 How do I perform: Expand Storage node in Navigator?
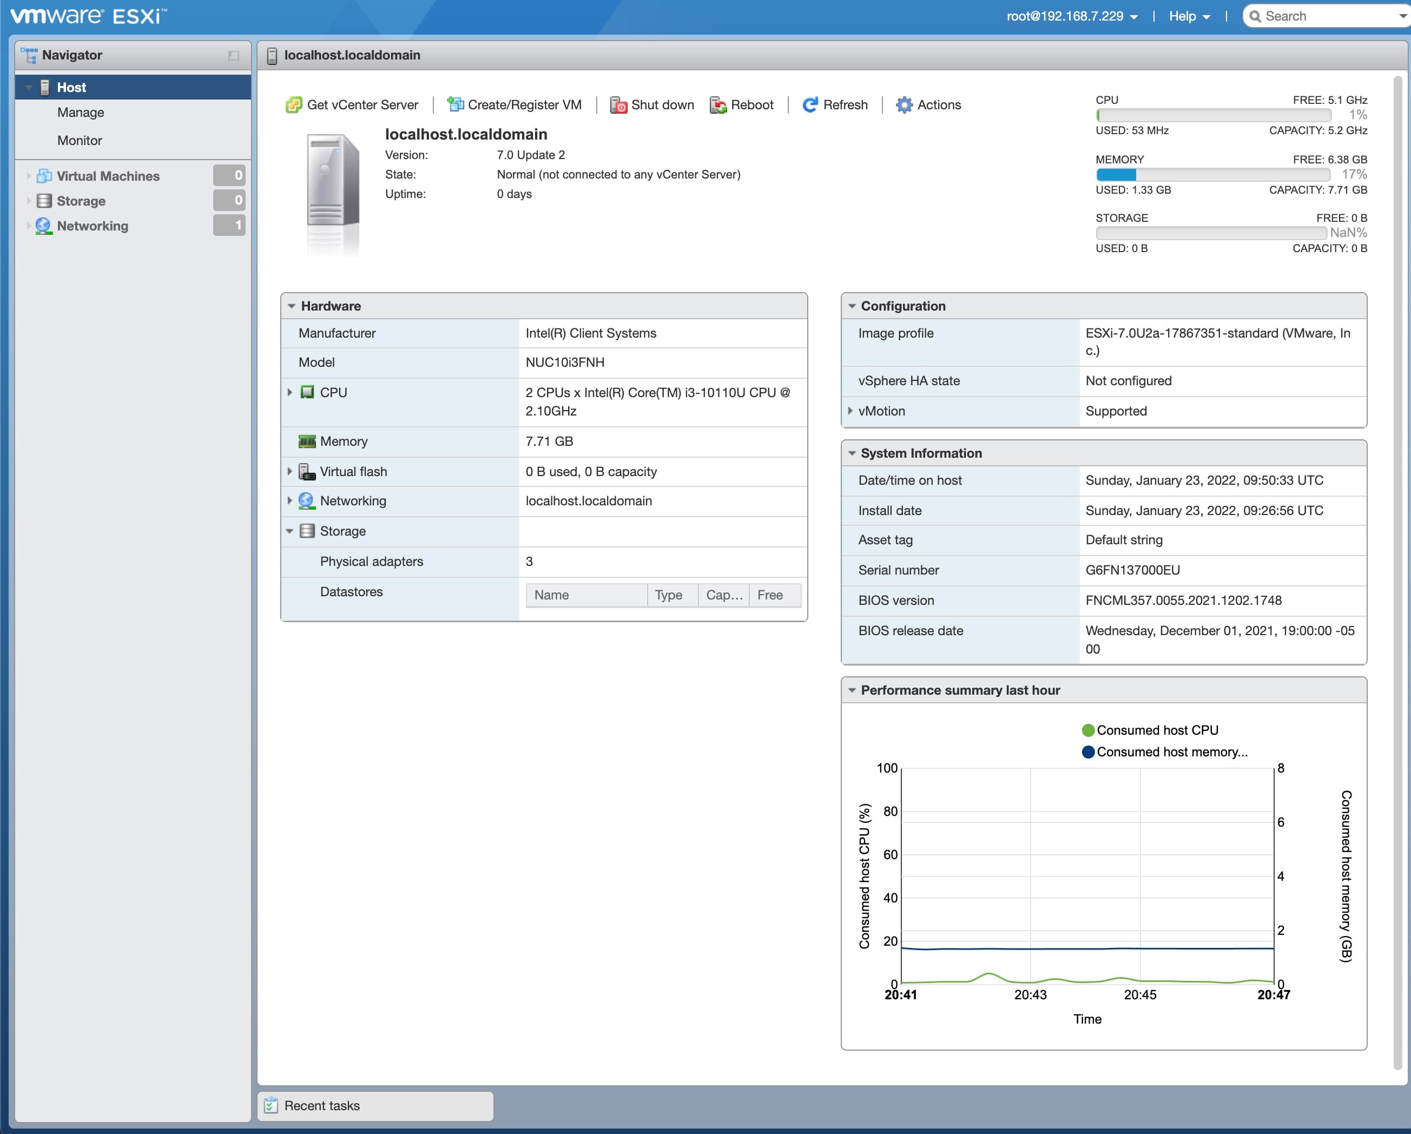point(28,200)
